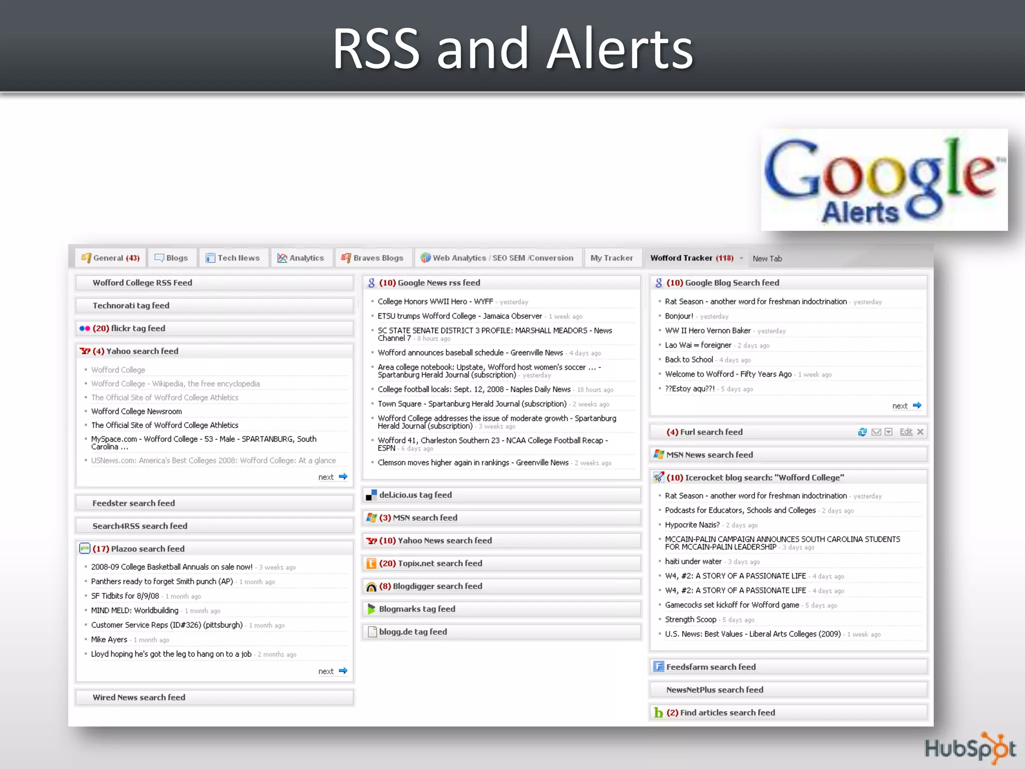The image size is (1025, 769).
Task: Click New Tab link
Action: pos(767,259)
